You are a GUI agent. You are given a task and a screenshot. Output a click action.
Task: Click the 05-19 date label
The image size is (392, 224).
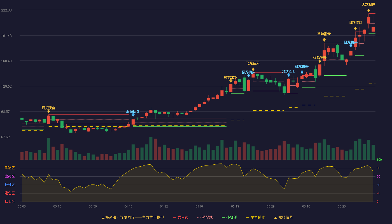coord(235,206)
